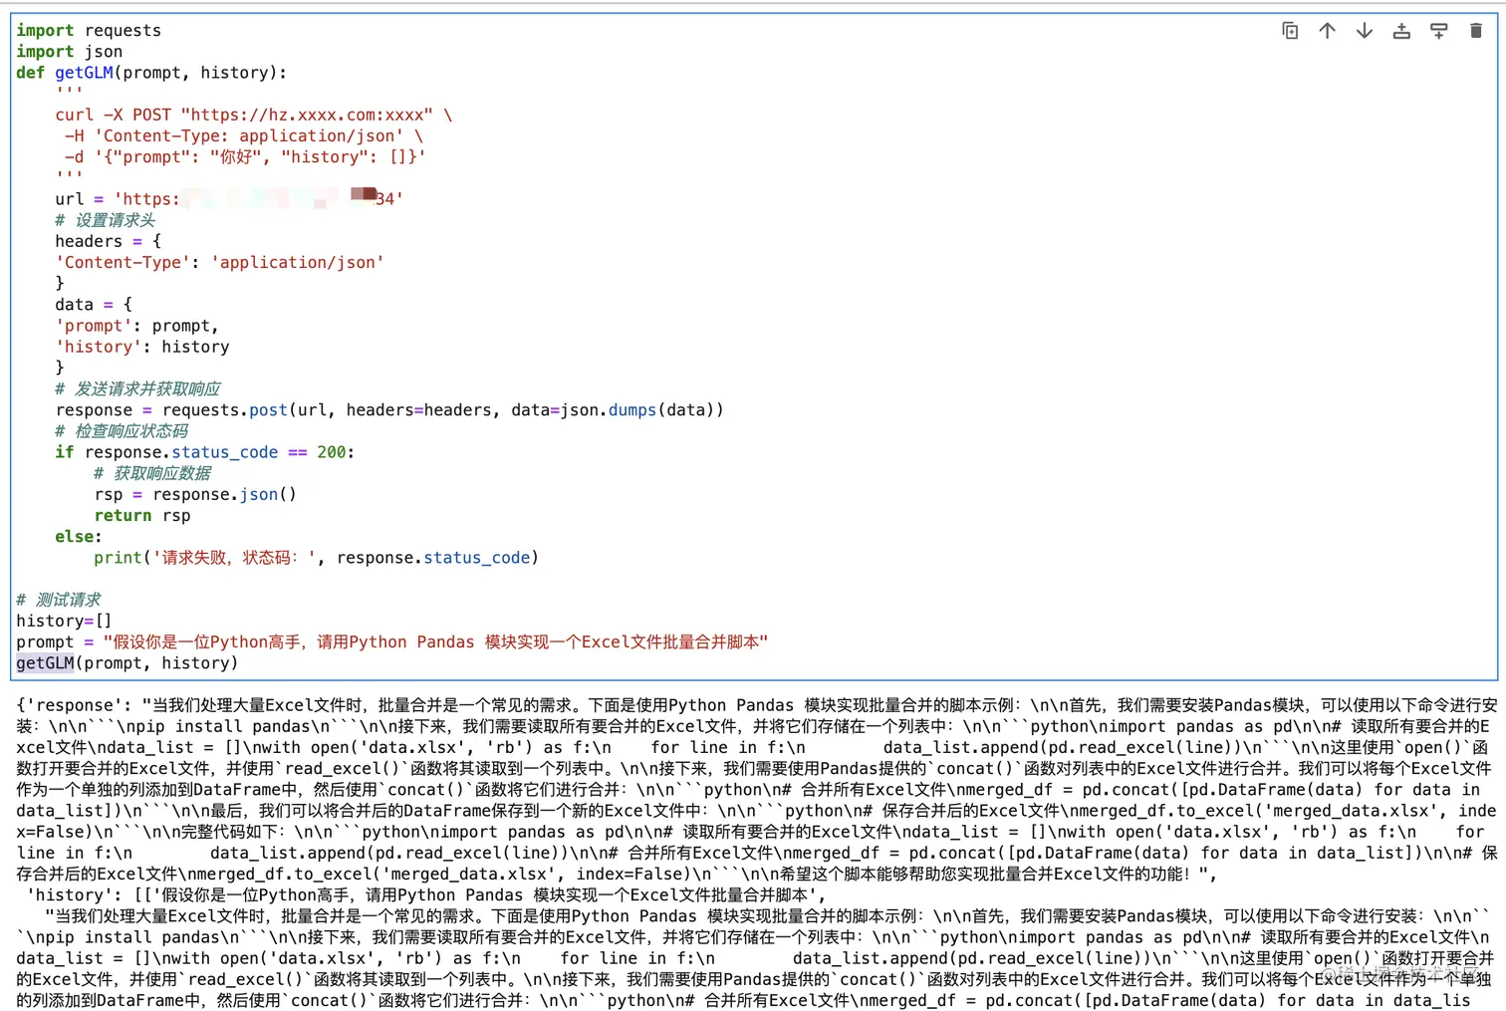Click the curl -X POST docstring line
This screenshot has width=1506, height=1011.
click(254, 115)
